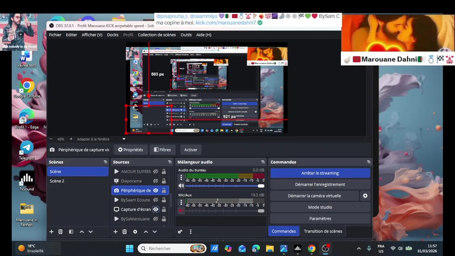Open Chrome from the taskbar
The height and width of the screenshot is (256, 455).
311,249
